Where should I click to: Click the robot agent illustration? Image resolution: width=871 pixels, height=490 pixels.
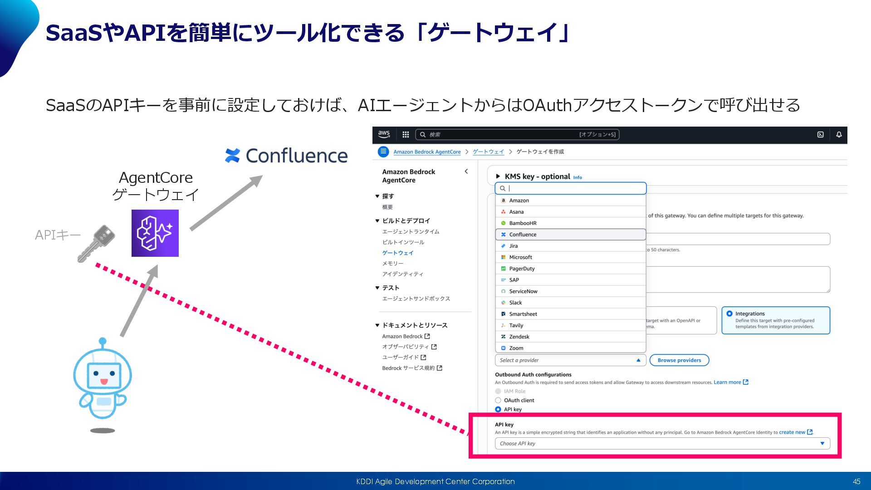pos(103,385)
